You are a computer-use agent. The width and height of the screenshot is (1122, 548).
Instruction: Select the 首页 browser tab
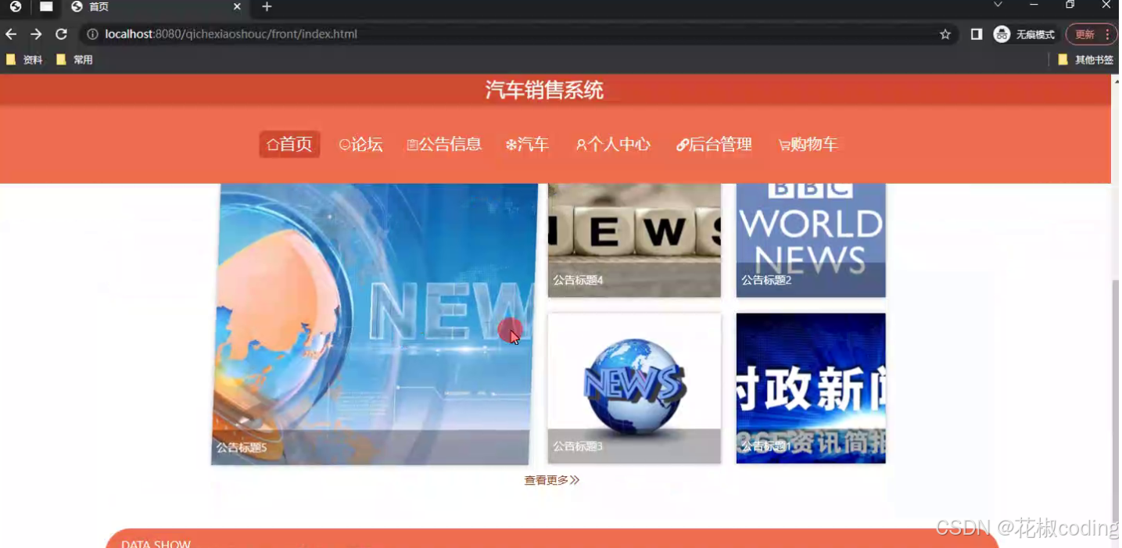pyautogui.click(x=156, y=7)
